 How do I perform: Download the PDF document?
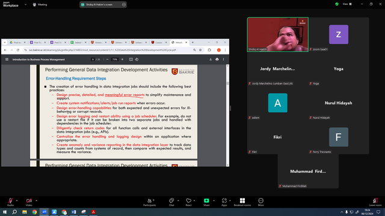point(211,59)
